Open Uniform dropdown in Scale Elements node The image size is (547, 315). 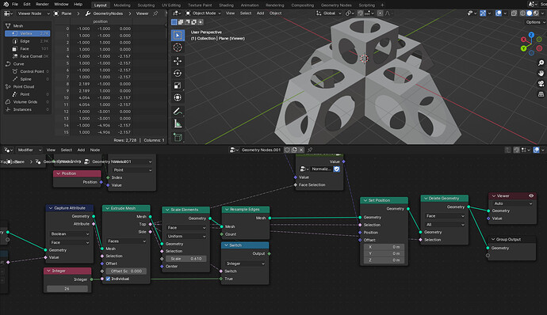186,236
